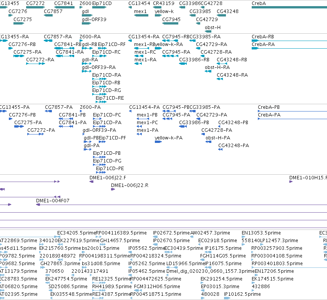Click the RE12325.5prime EST label
This screenshot has height=300, width=327.
tap(111, 279)
